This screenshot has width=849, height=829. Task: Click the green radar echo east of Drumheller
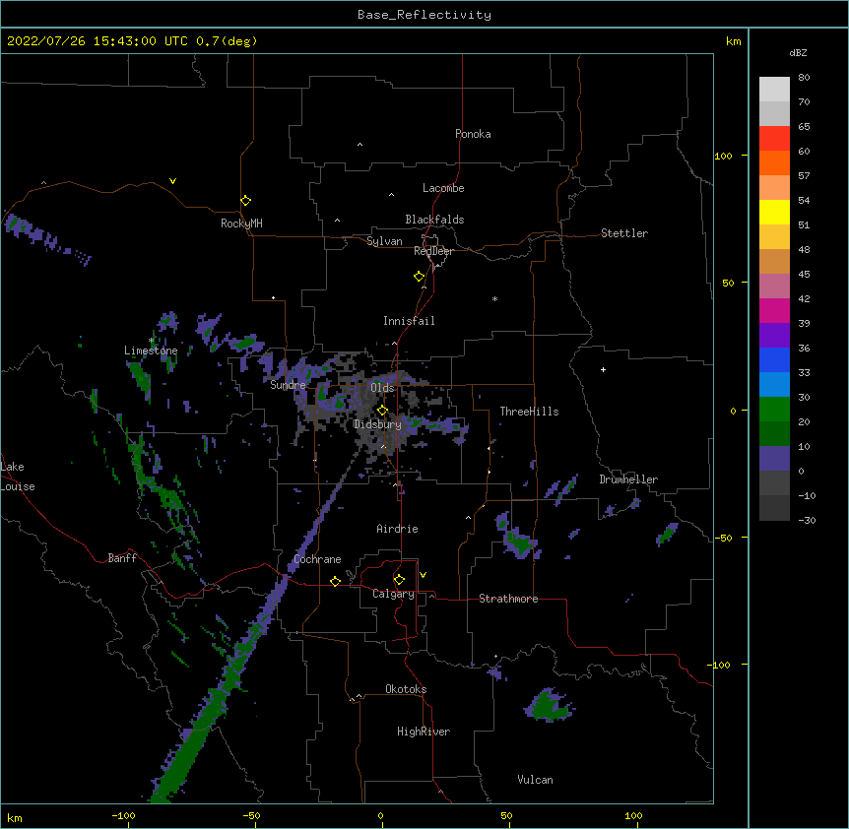pyautogui.click(x=667, y=534)
